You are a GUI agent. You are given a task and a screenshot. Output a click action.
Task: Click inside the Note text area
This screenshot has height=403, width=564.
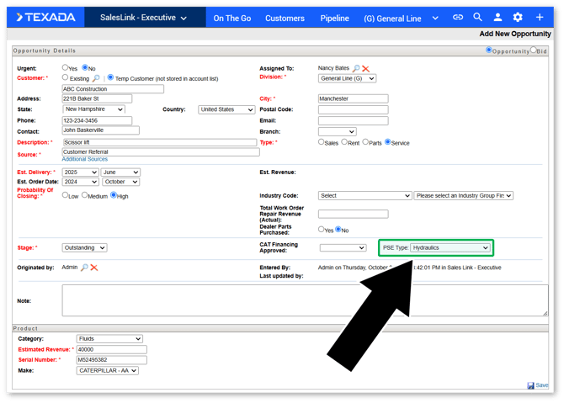click(x=303, y=300)
